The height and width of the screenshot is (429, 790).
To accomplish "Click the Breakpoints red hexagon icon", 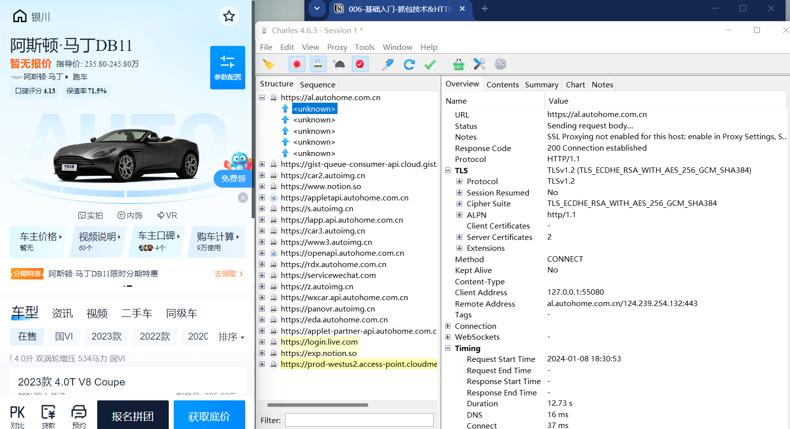I will [x=360, y=64].
